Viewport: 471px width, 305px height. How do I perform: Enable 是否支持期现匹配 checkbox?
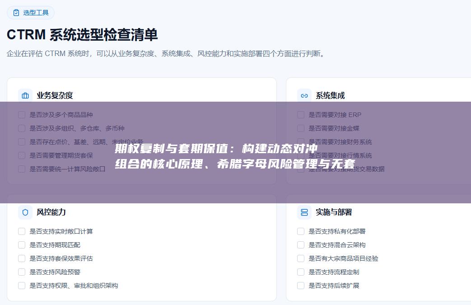(22, 245)
